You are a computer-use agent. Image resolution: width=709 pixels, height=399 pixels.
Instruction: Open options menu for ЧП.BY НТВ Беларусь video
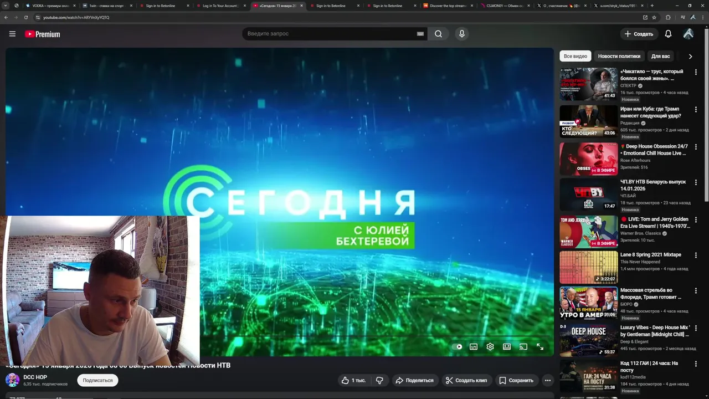696,182
